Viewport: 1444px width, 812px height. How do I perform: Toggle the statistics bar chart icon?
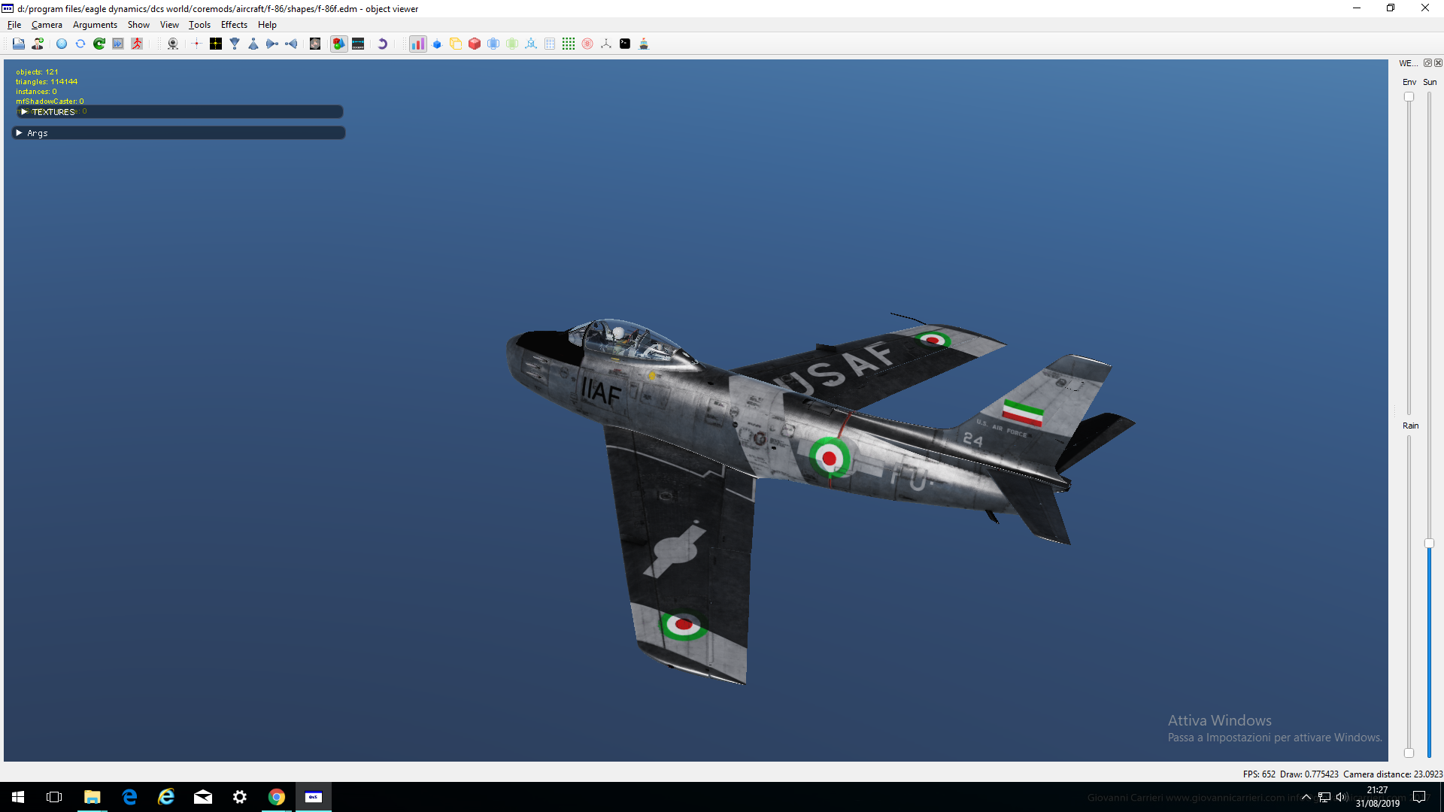(x=417, y=44)
